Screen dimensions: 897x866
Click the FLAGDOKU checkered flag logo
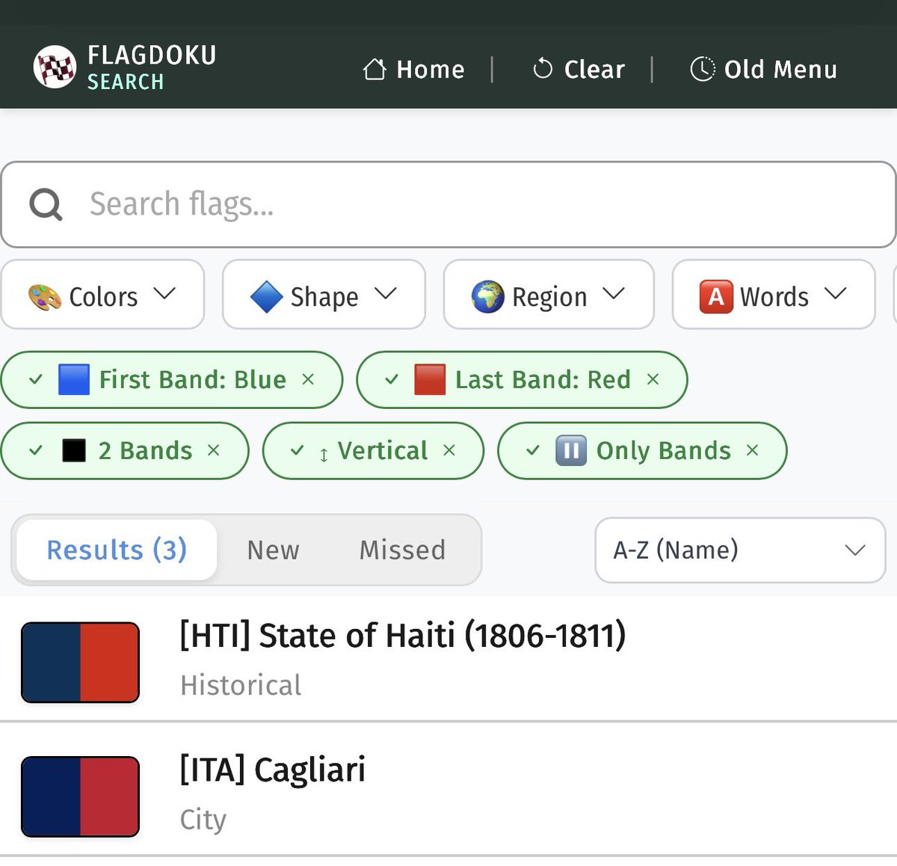(x=53, y=66)
